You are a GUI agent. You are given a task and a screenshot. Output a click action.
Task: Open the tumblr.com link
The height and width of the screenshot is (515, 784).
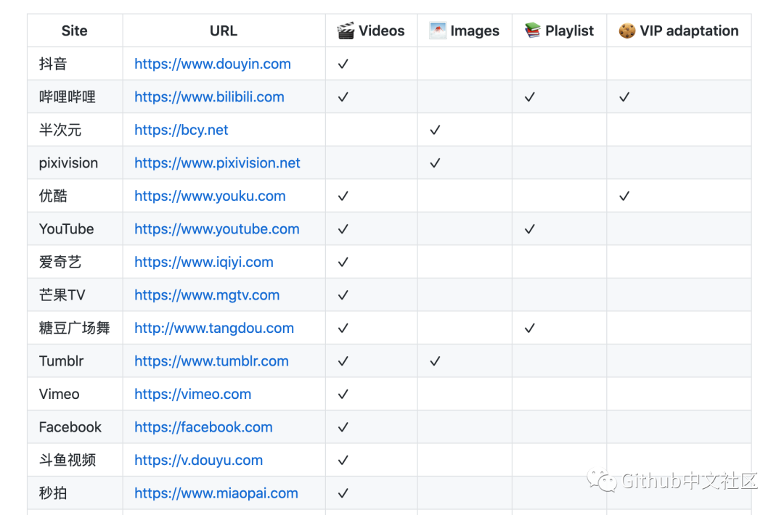211,361
